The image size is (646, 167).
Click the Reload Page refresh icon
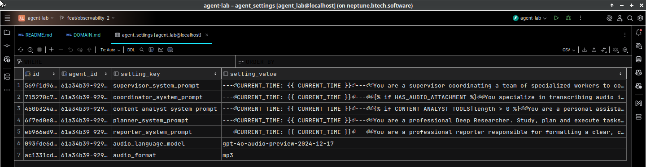[21, 50]
